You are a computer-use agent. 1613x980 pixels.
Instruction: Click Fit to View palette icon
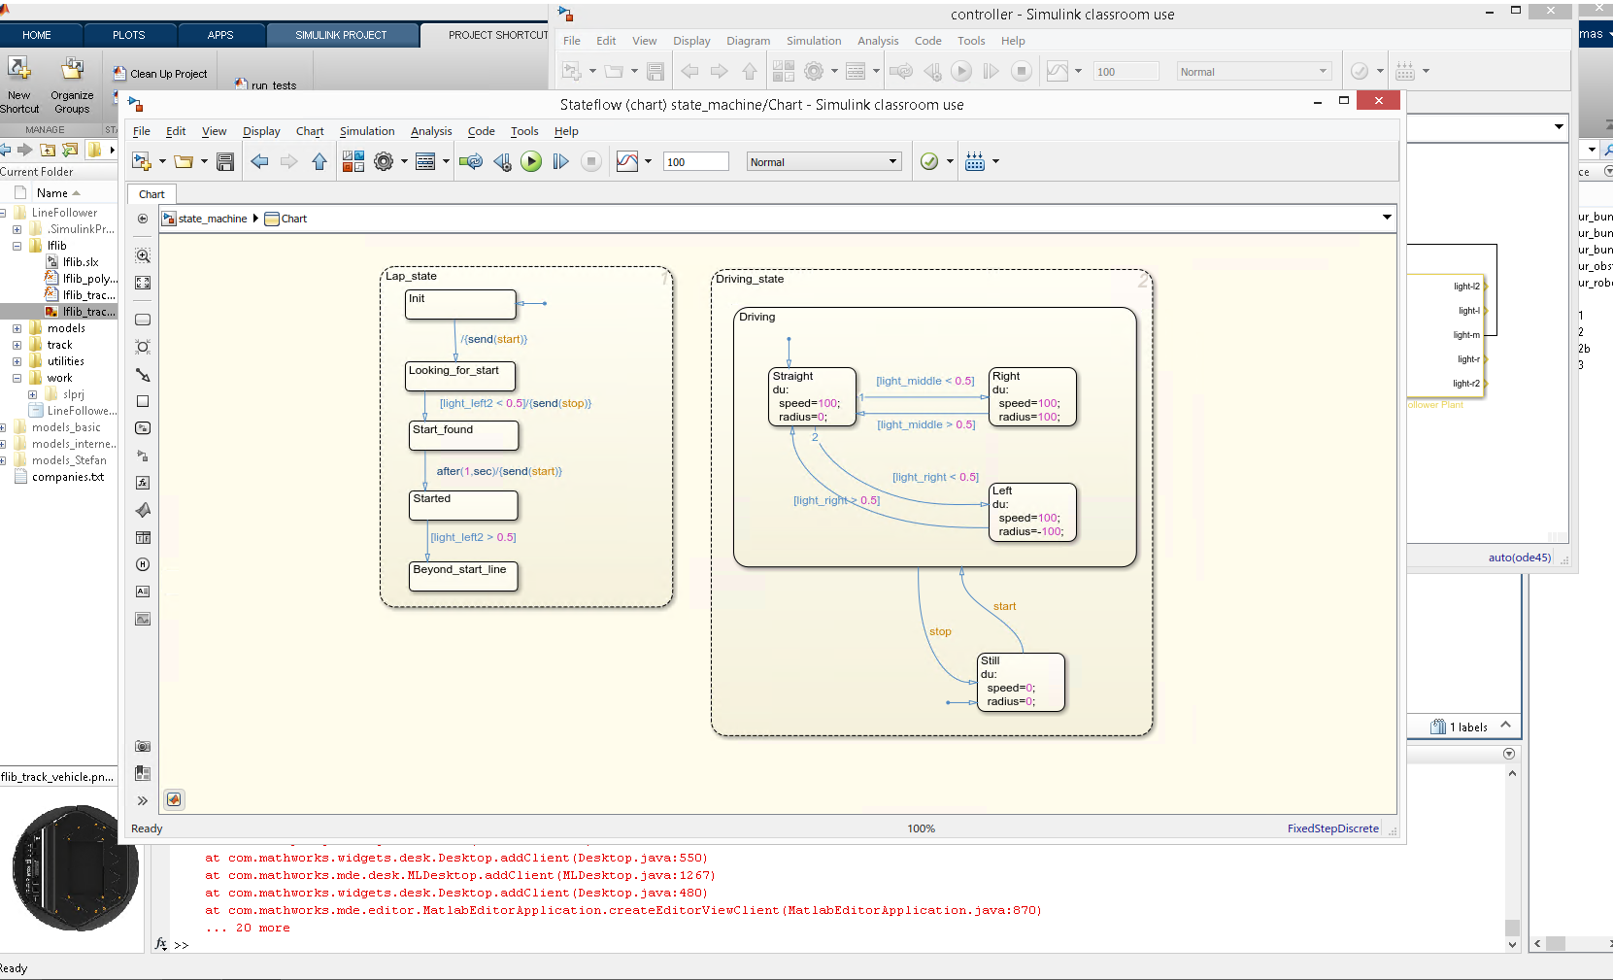point(143,283)
